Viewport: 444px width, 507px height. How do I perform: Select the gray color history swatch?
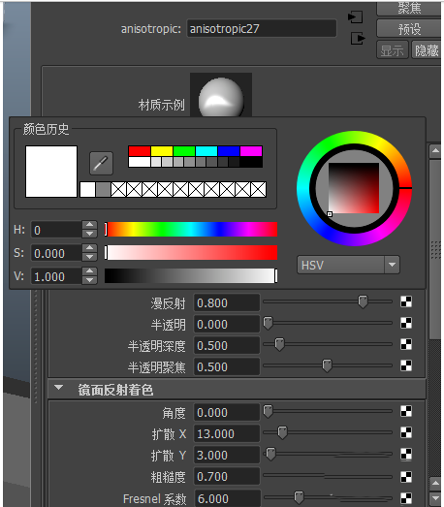(103, 189)
